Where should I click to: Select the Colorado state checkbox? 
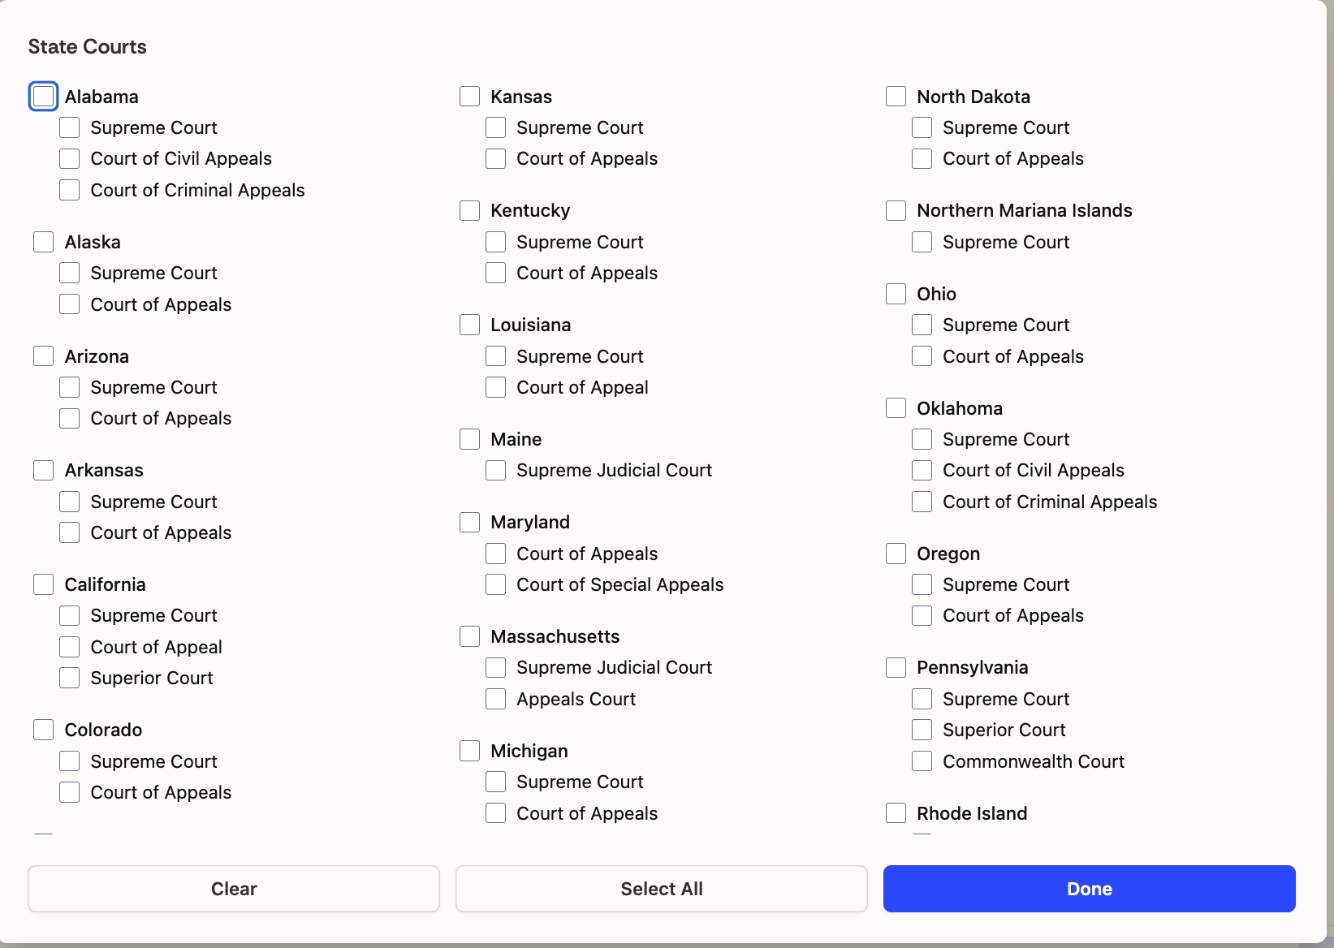44,730
